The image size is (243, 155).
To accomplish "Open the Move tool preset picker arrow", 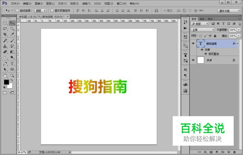I will click(x=12, y=10).
